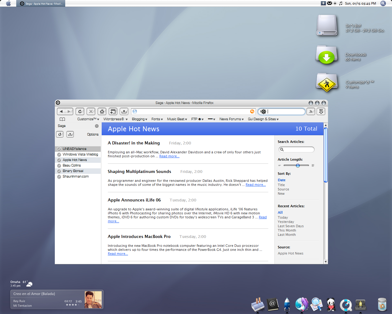Open the search engine chooser icon
392x314 pixels.
(263, 112)
